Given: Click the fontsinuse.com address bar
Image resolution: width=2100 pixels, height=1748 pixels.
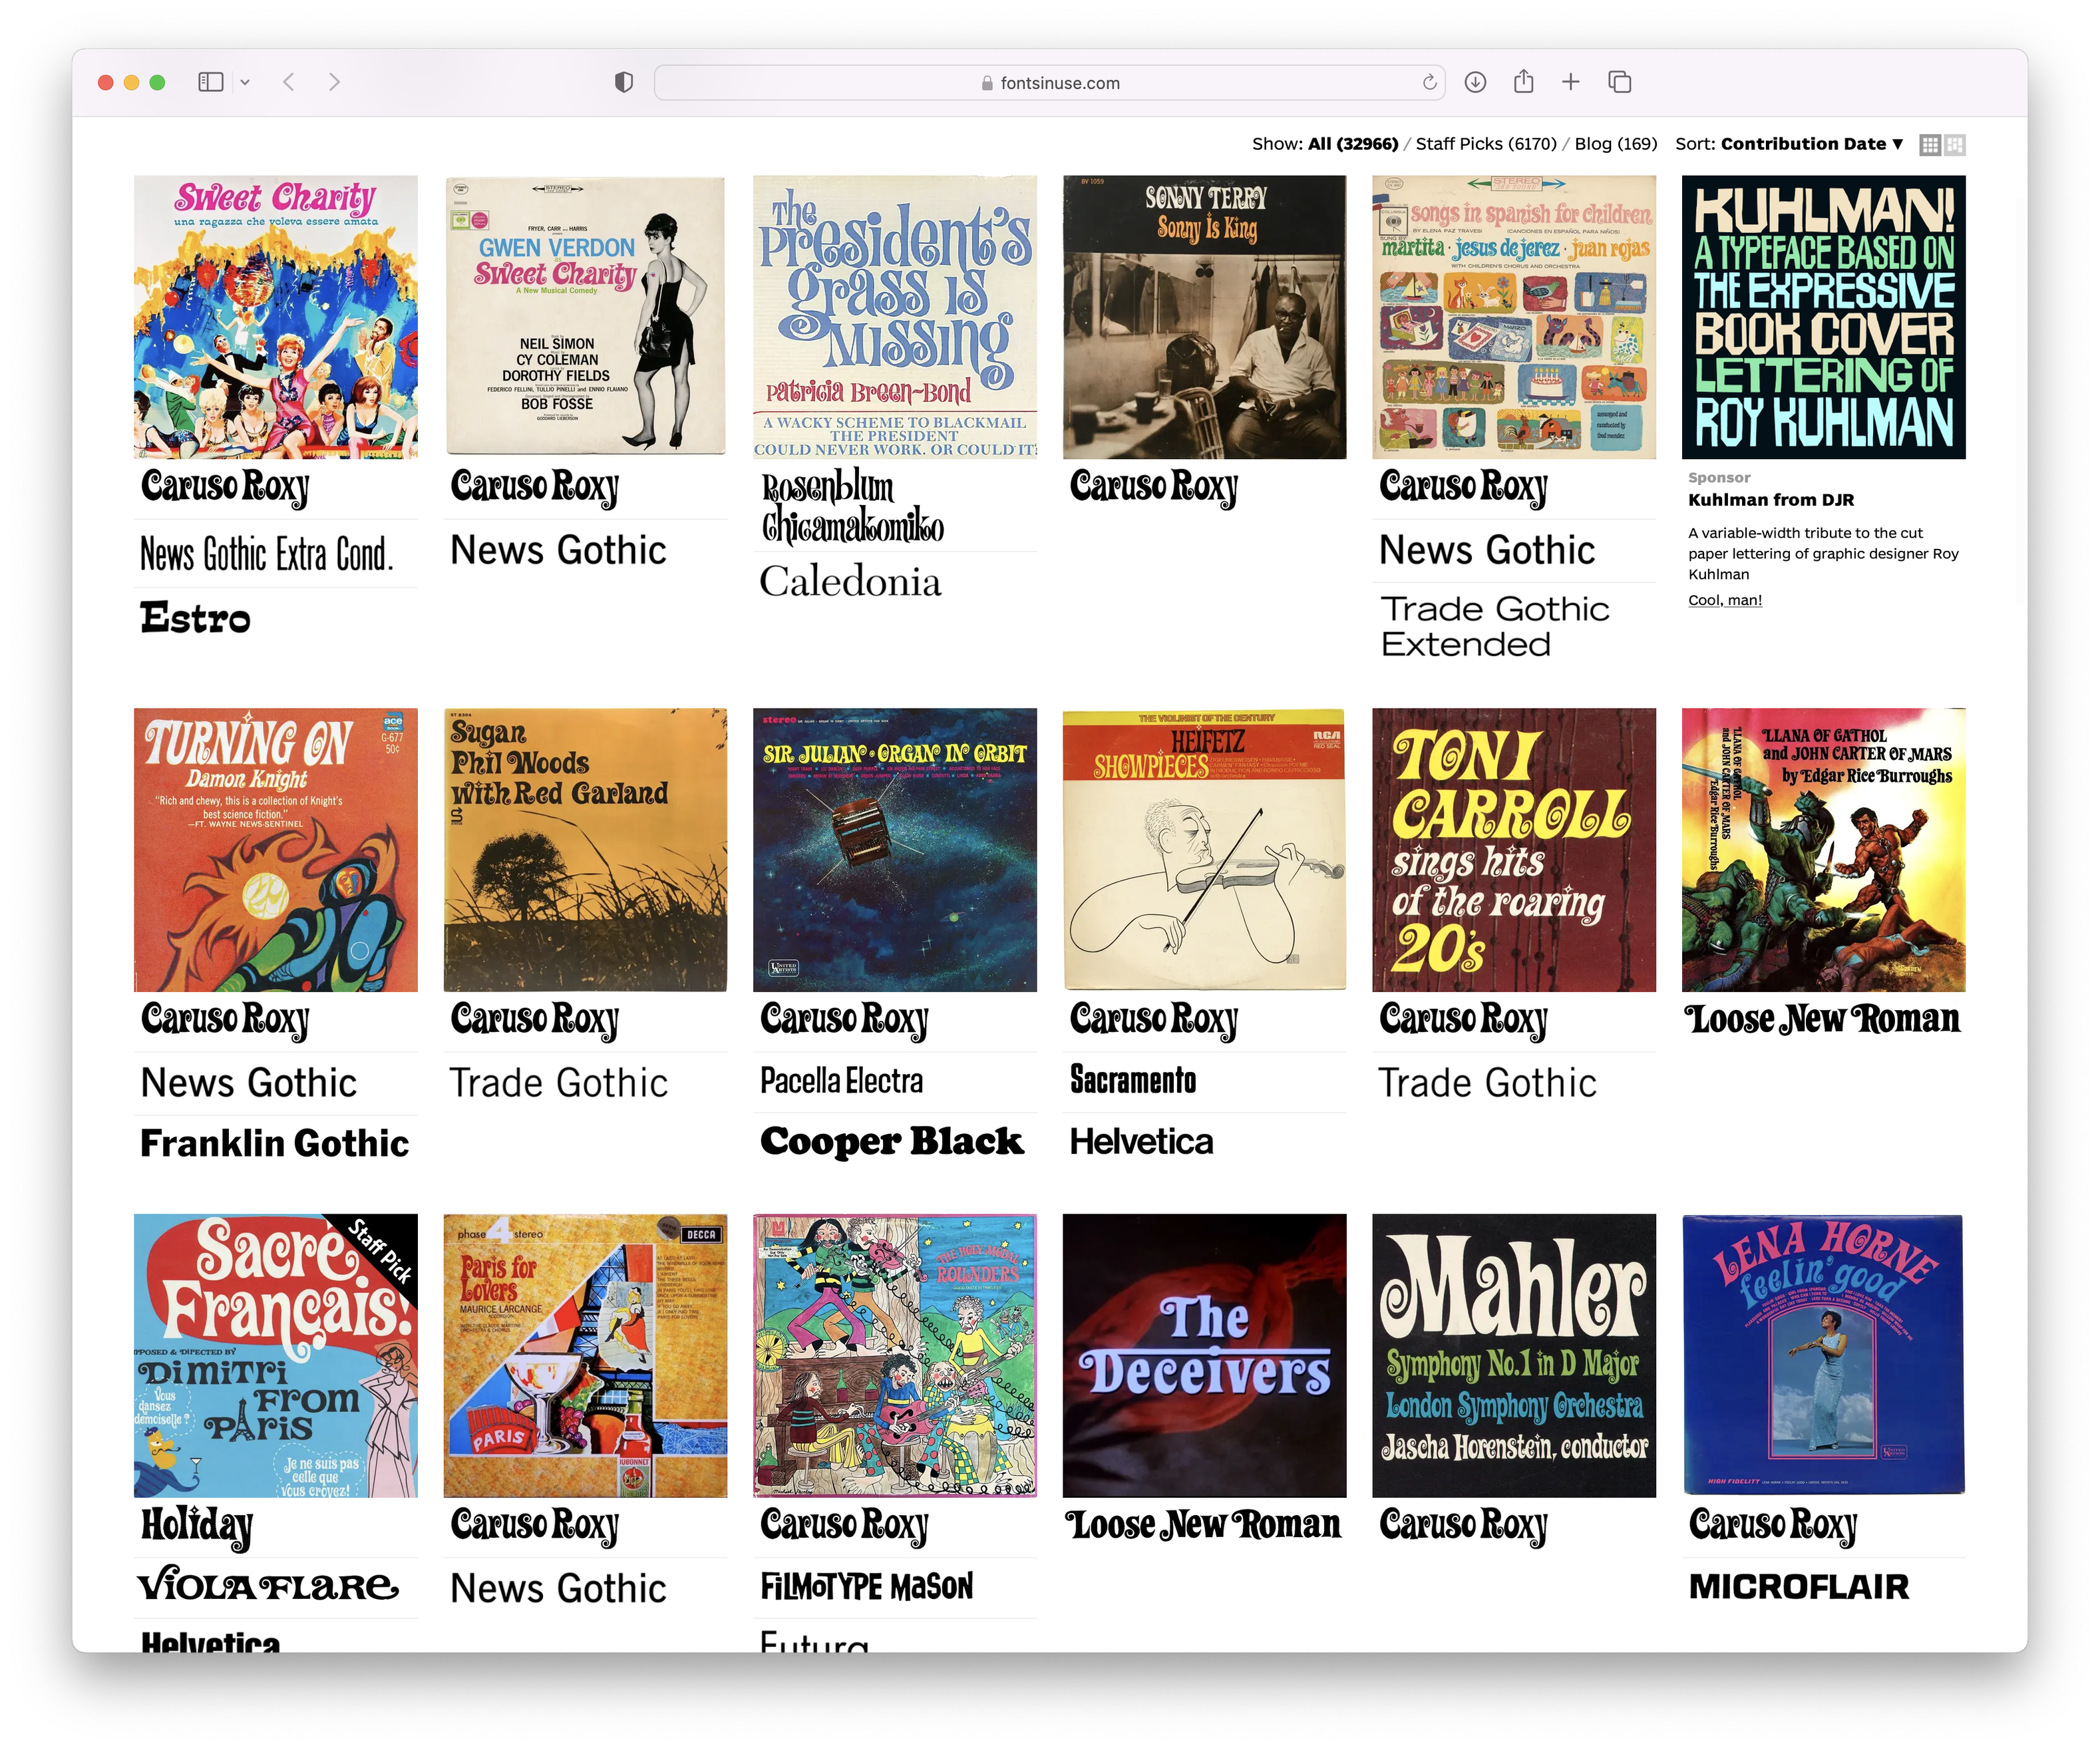Looking at the screenshot, I should coord(1050,83).
